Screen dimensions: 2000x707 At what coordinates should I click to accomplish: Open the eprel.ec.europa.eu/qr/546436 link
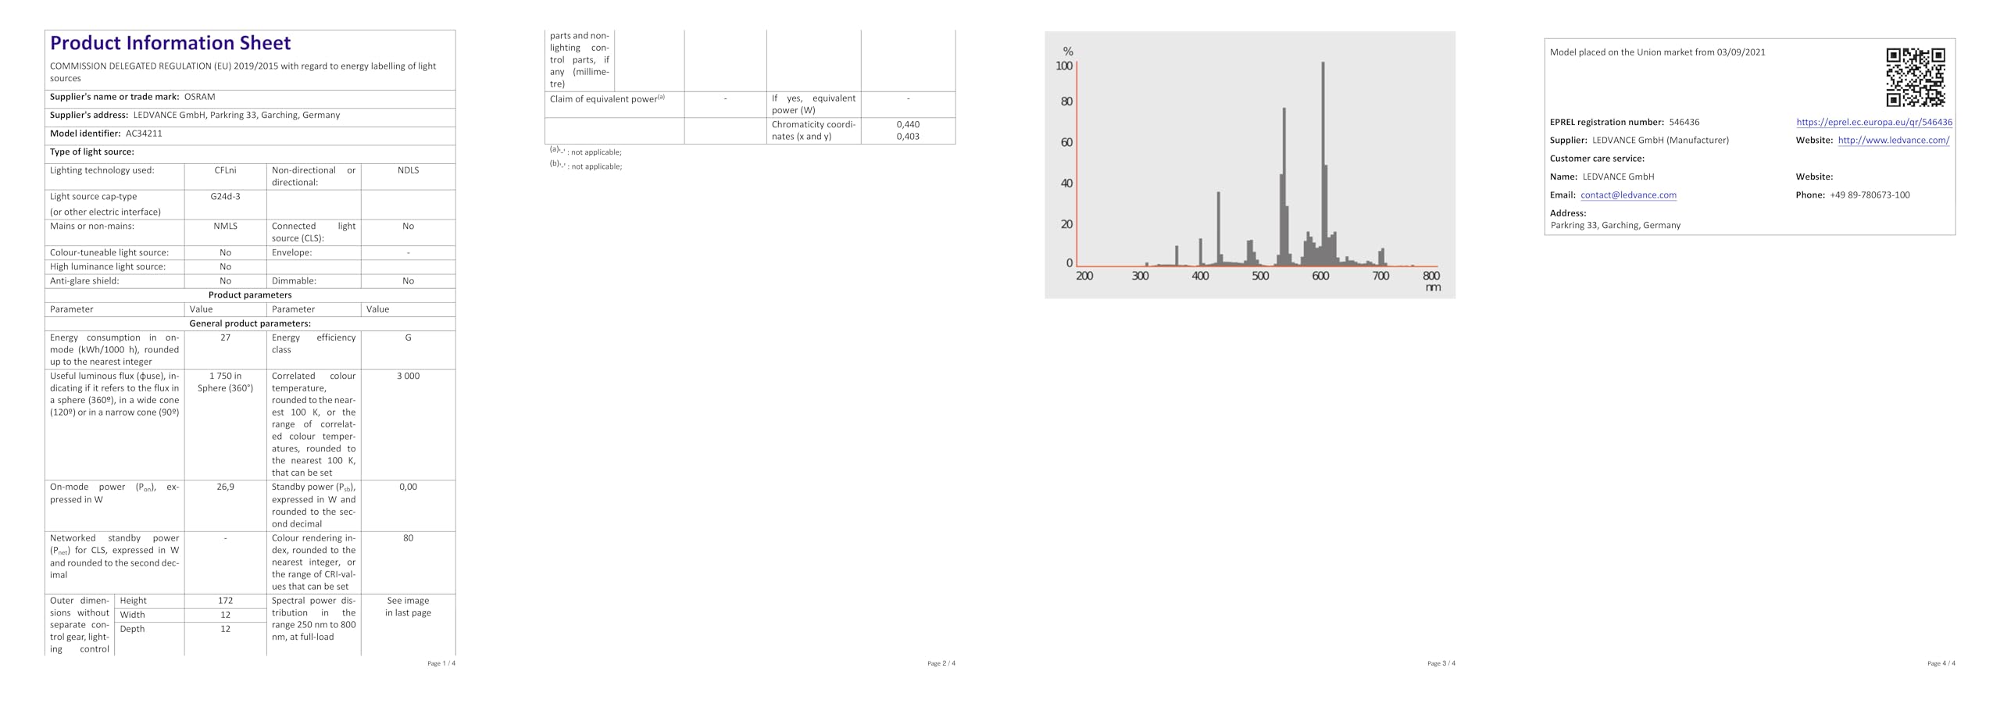1873,122
